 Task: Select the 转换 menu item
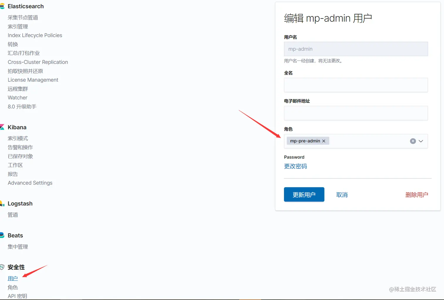[x=13, y=44]
